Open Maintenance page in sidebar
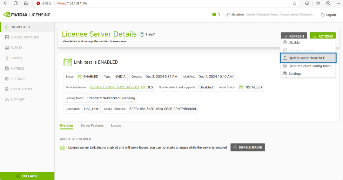 point(27,89)
